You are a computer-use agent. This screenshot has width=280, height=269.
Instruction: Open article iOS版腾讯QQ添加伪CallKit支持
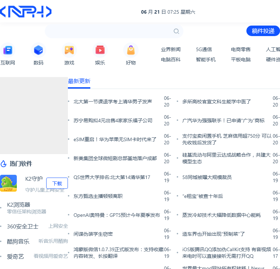point(226,253)
